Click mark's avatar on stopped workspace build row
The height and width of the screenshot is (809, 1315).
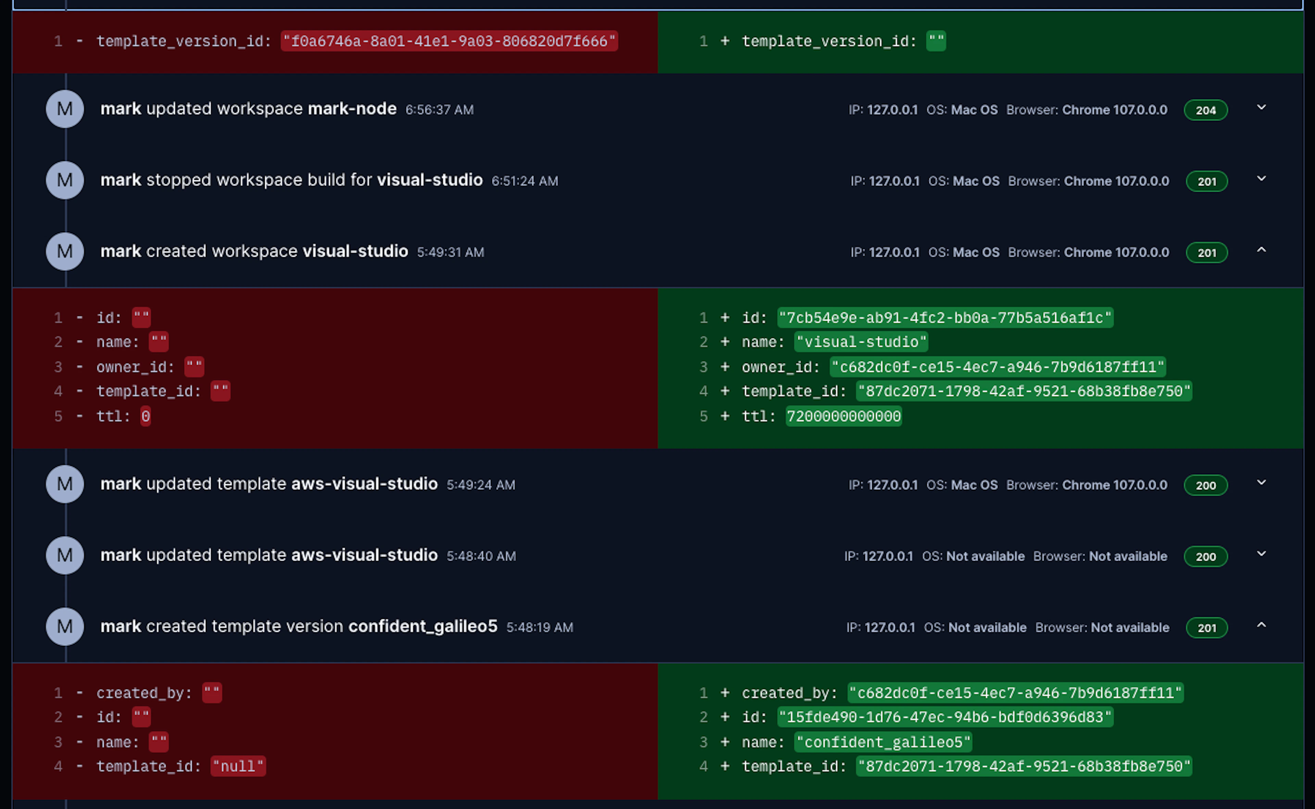65,180
